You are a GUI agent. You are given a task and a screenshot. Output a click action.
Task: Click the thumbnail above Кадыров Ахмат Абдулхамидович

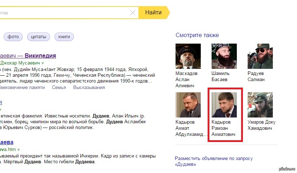(x=188, y=105)
